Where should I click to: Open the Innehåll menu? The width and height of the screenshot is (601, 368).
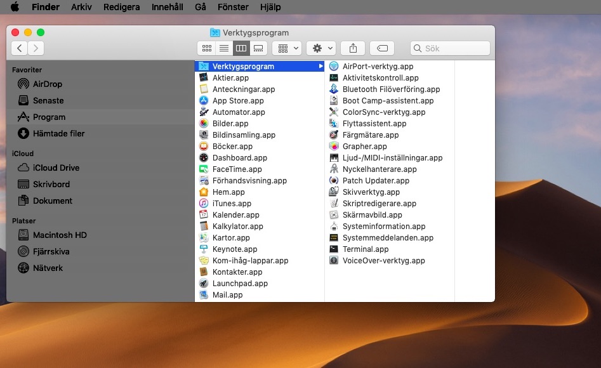pos(167,7)
